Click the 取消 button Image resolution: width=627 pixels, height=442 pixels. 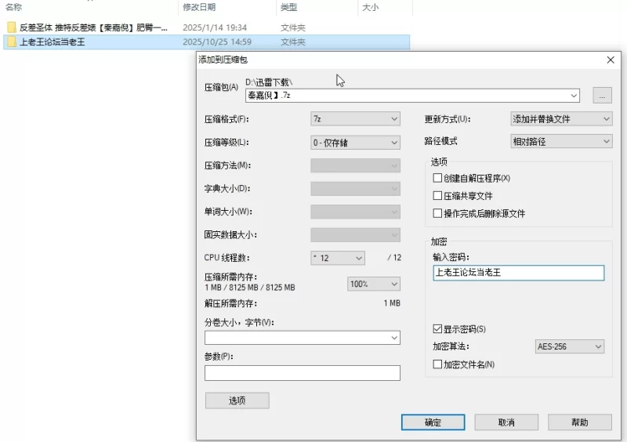coord(506,422)
